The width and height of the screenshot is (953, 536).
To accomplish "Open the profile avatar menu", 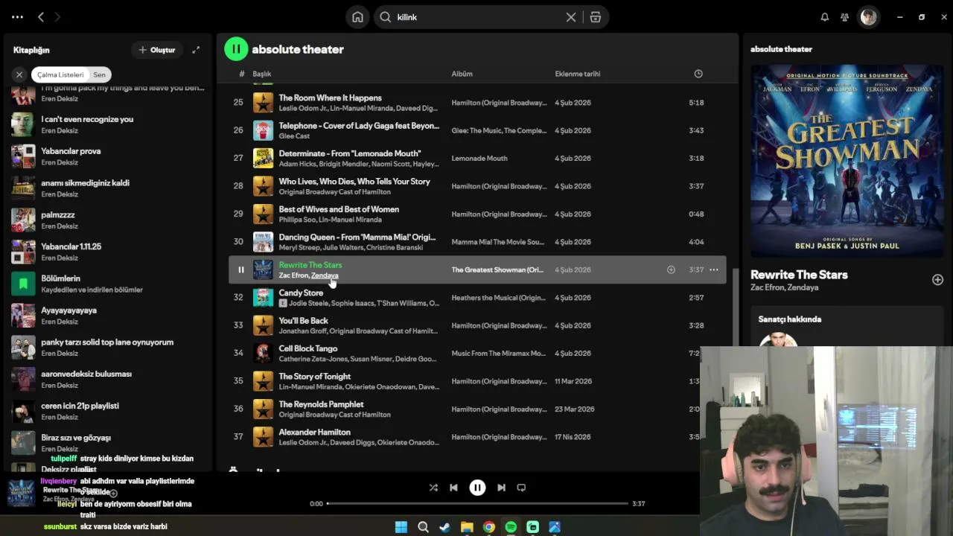I will 868,17.
